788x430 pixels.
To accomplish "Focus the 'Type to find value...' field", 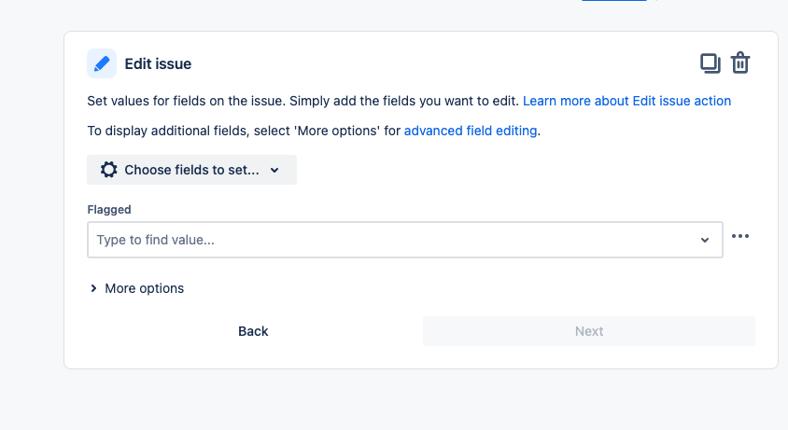I will [x=392, y=240].
